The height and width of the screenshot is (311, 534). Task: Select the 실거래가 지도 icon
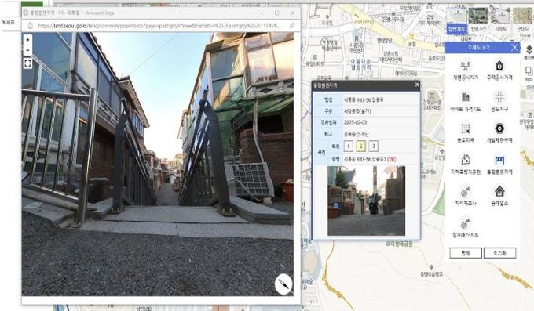click(x=465, y=223)
